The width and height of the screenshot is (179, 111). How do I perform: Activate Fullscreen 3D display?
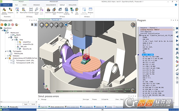31,11
